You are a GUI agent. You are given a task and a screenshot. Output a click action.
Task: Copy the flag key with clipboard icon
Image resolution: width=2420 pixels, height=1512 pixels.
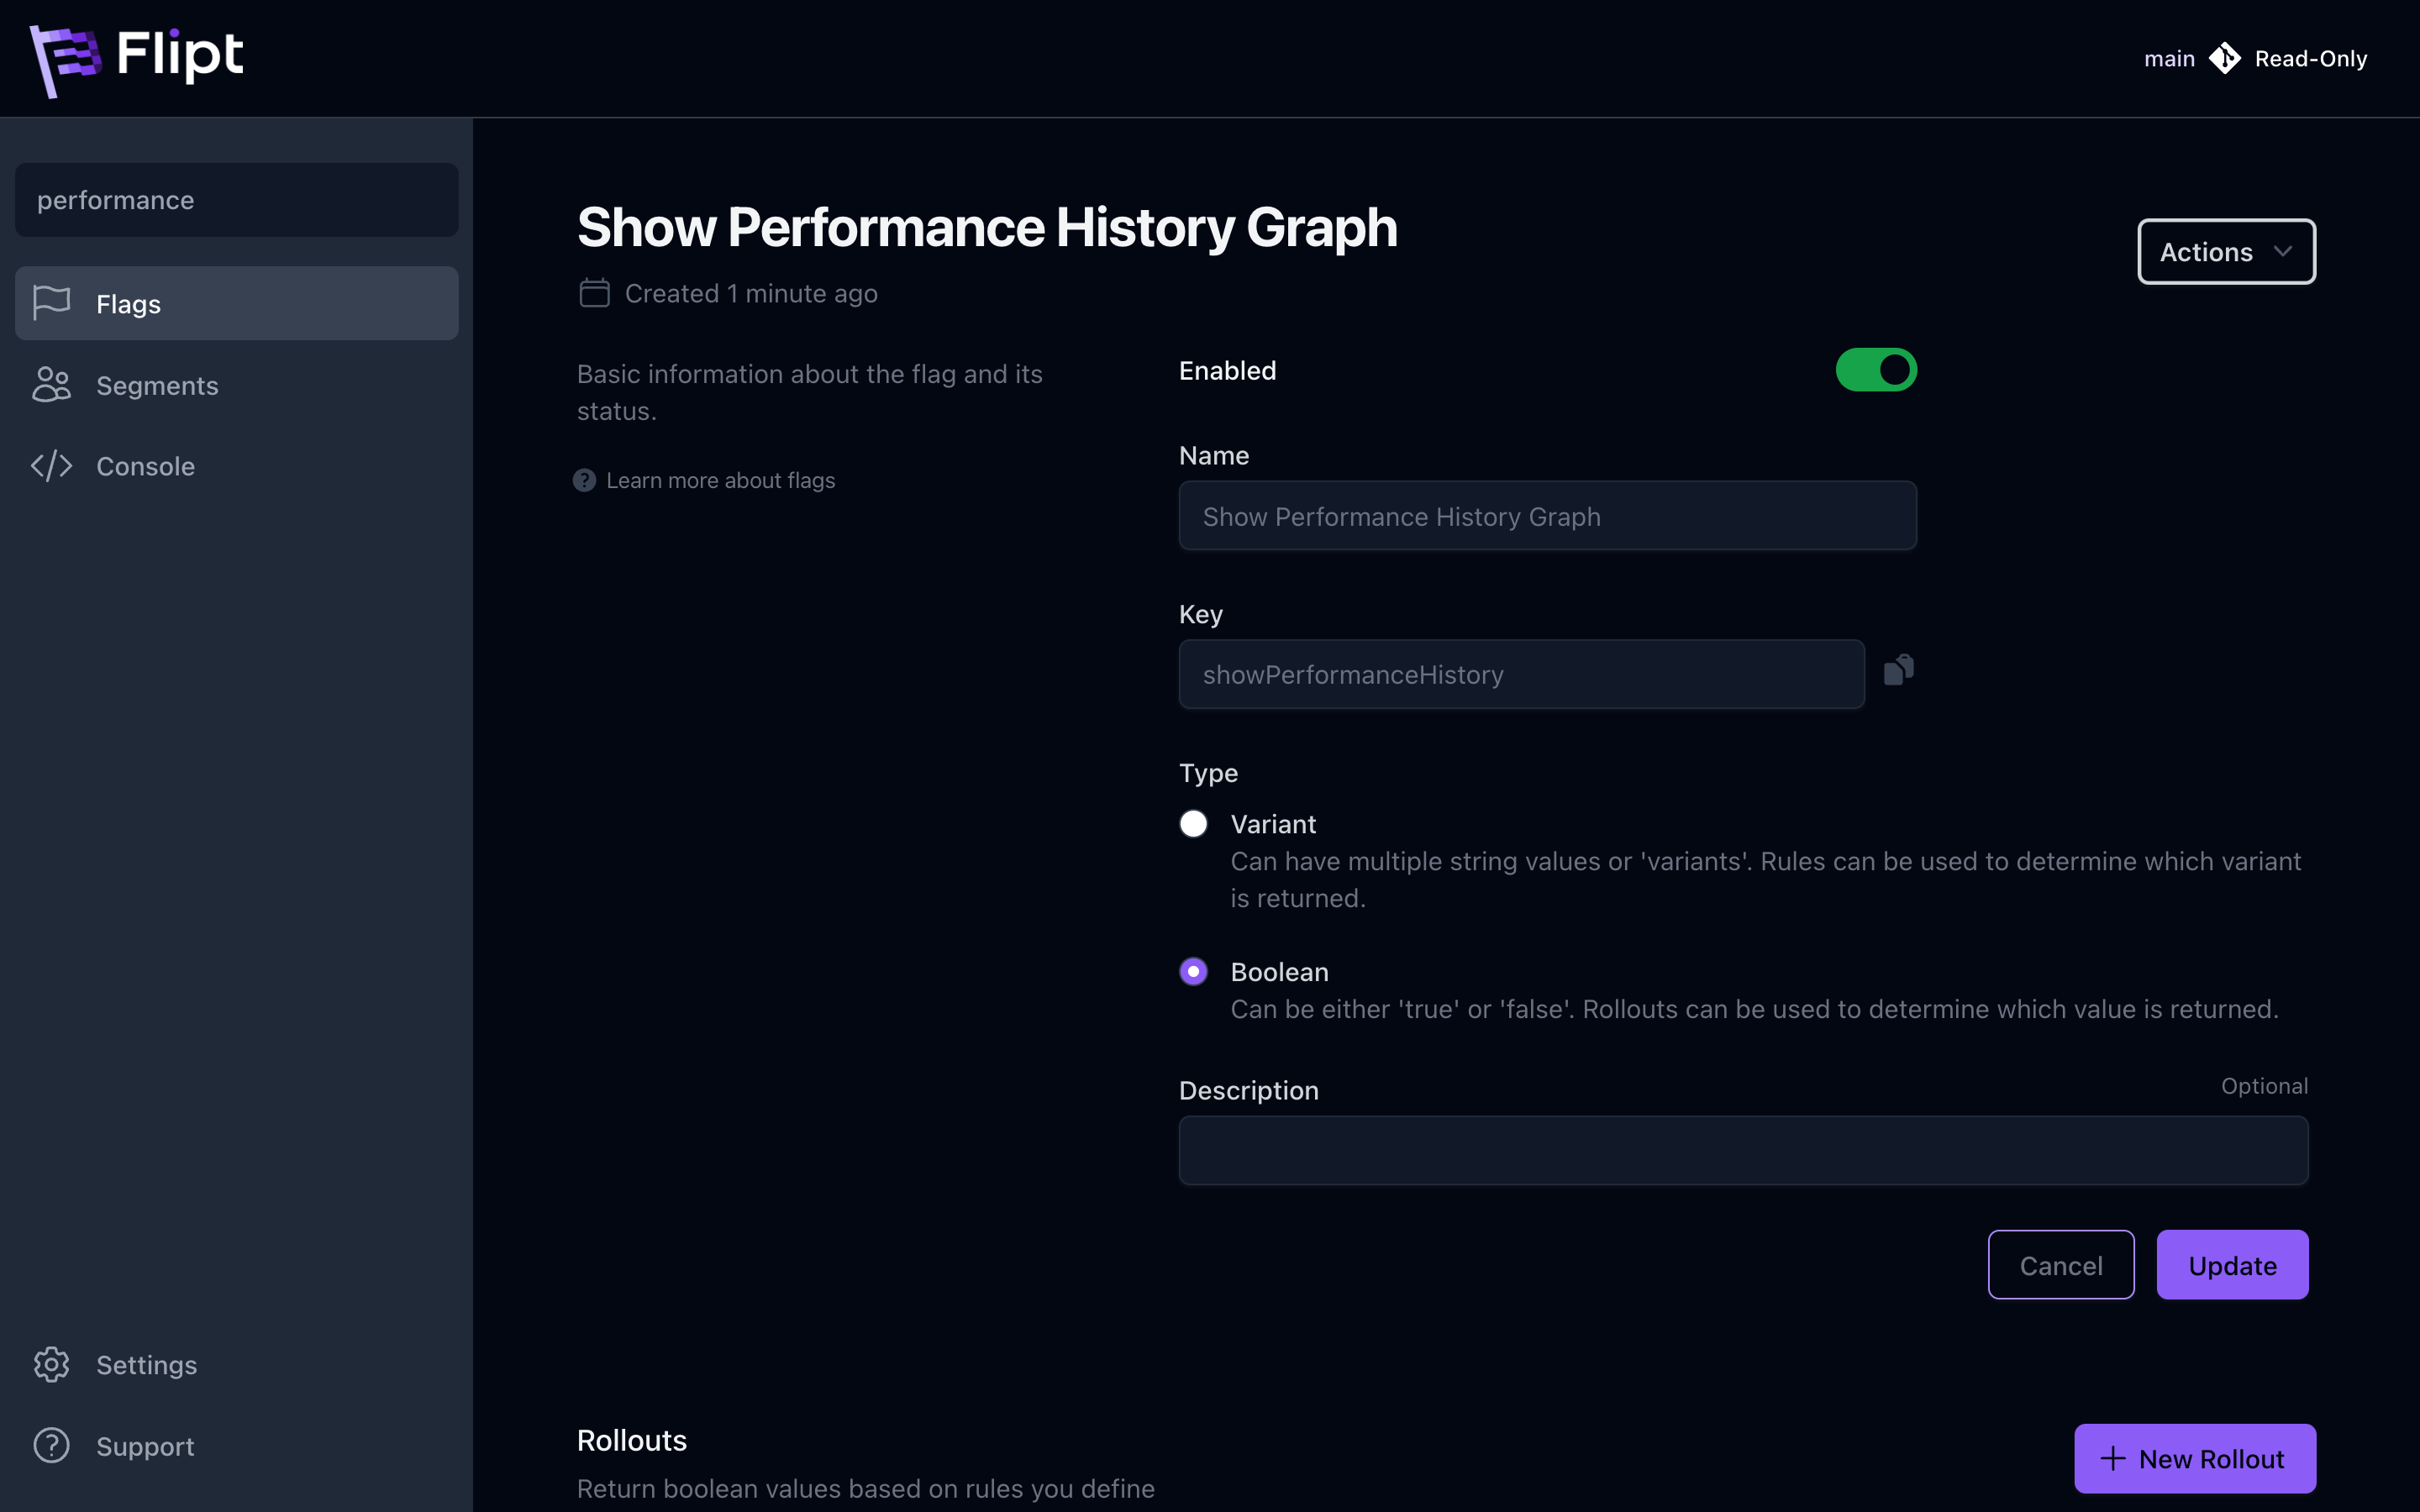tap(1898, 670)
